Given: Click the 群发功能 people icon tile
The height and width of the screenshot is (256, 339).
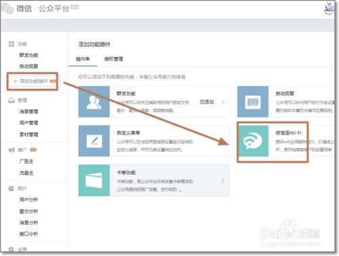Looking at the screenshot, I should click(94, 102).
